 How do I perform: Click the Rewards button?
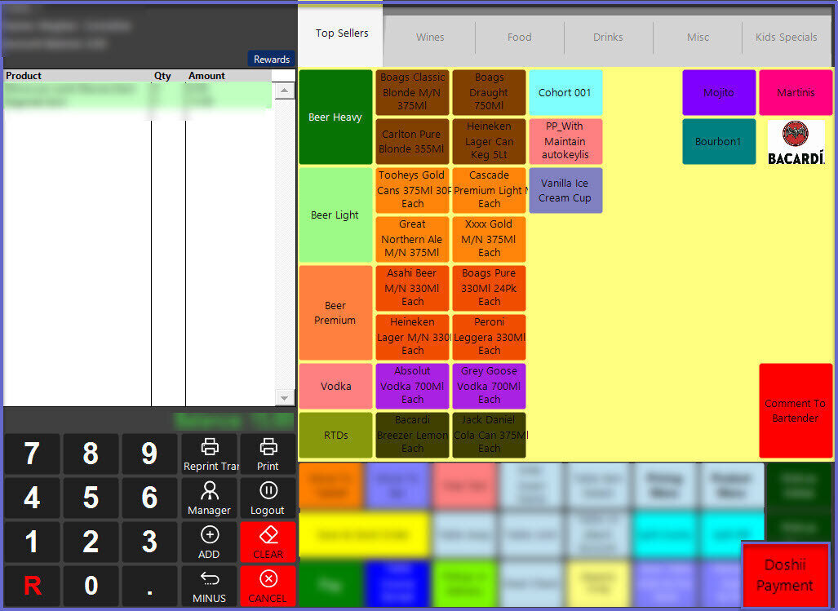[272, 60]
